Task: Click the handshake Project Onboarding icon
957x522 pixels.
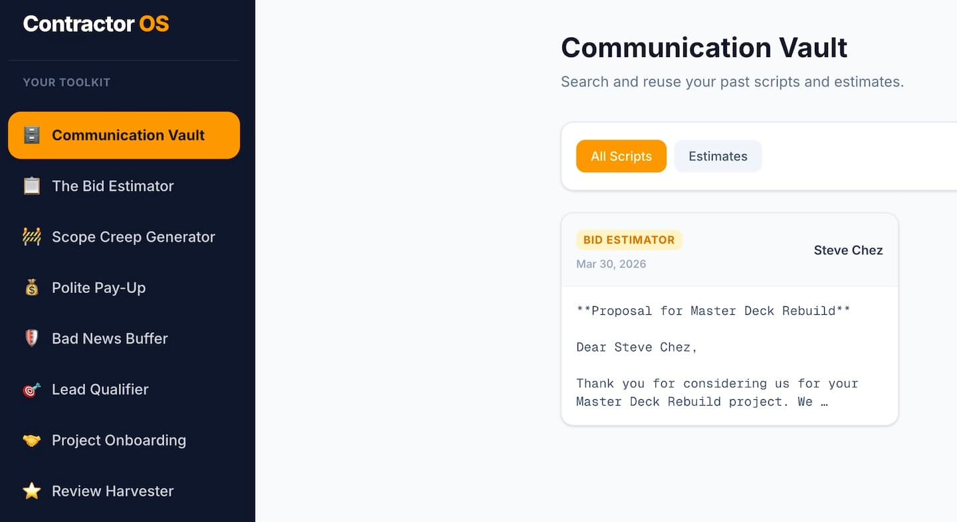Action: pyautogui.click(x=31, y=440)
